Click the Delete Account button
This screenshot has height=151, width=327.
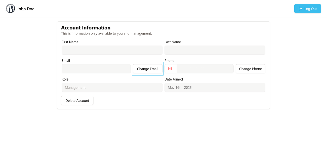(x=77, y=100)
